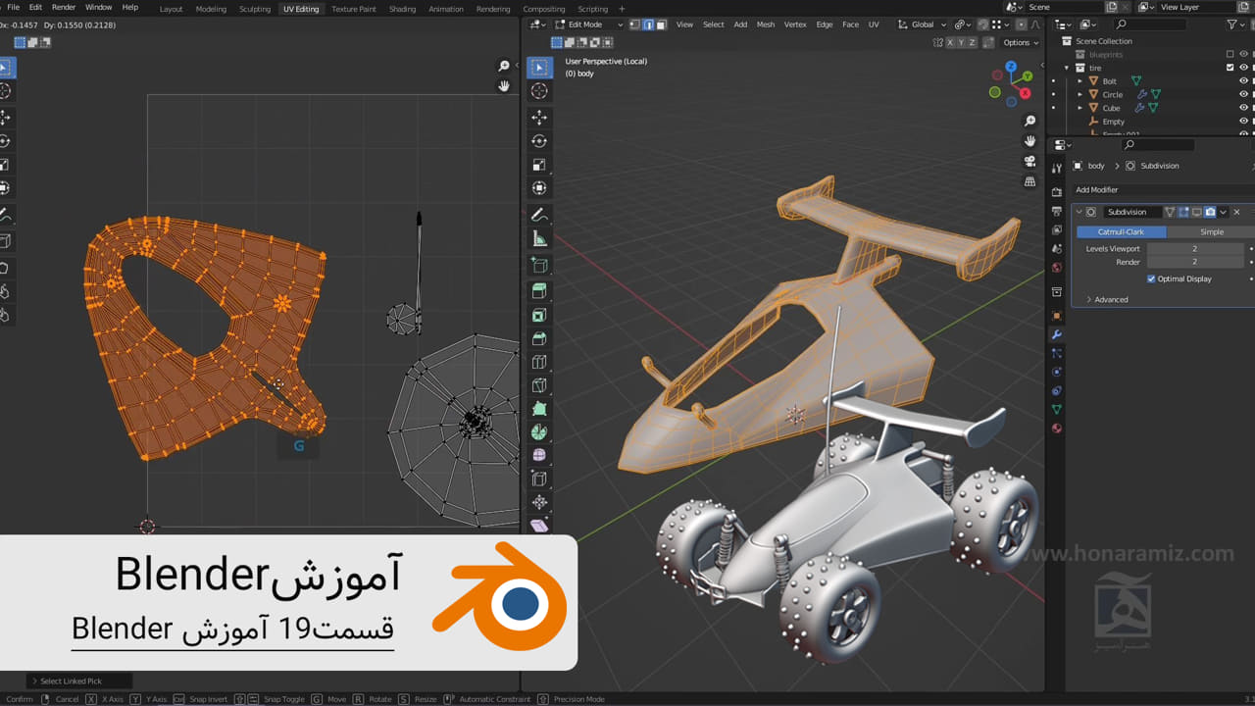
Task: Expand the Bolt object in outliner
Action: (1080, 81)
